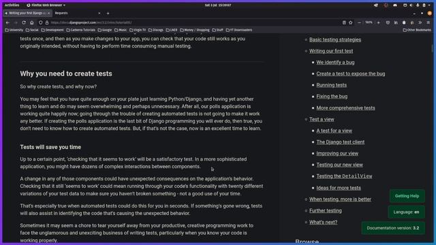The image size is (436, 245).
Task: Click the white extension icon in toolbar
Action: 404,22
